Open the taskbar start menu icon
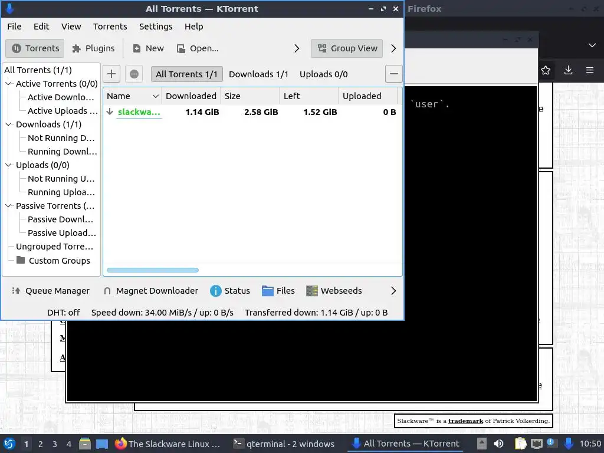604x453 pixels. click(9, 444)
